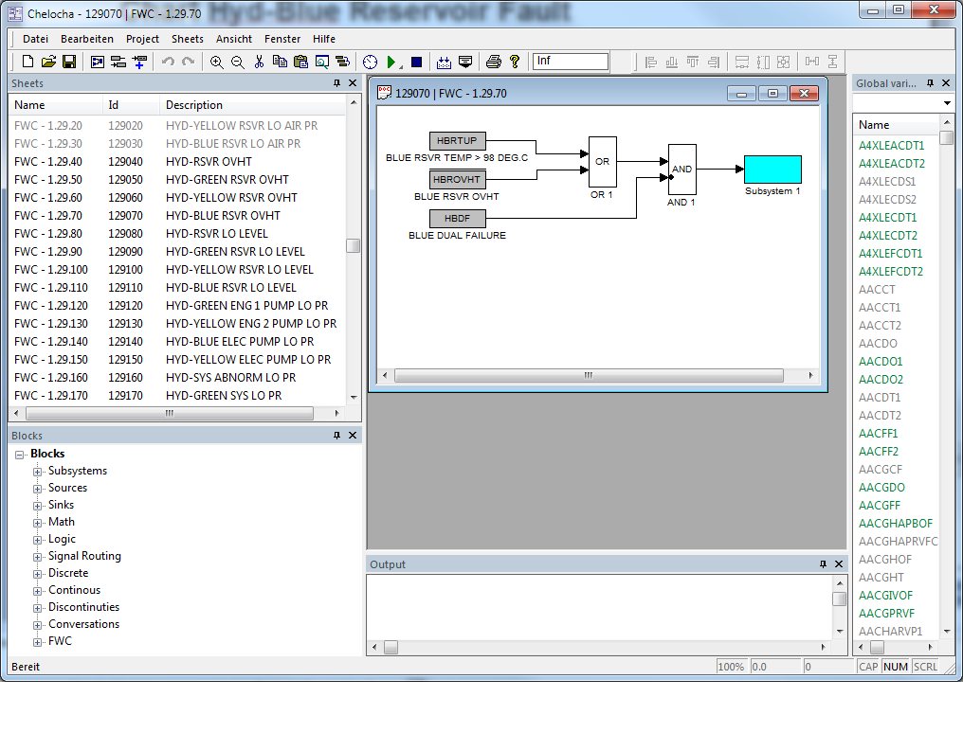The height and width of the screenshot is (733, 963).
Task: Close the Output panel
Action: (x=839, y=563)
